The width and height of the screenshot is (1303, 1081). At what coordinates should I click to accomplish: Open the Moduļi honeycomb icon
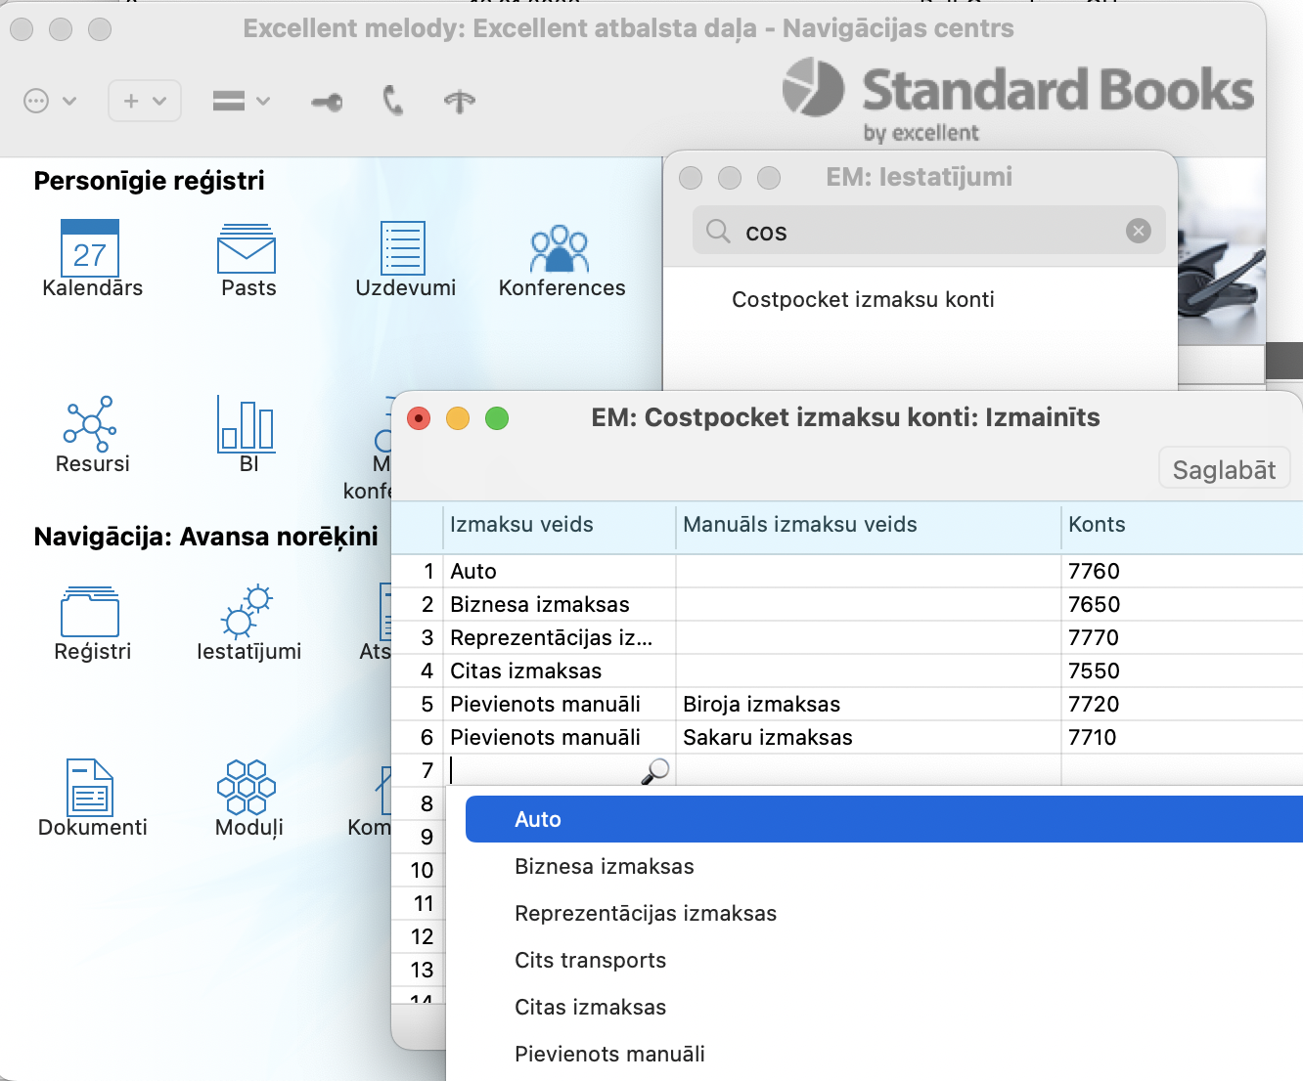(x=247, y=790)
